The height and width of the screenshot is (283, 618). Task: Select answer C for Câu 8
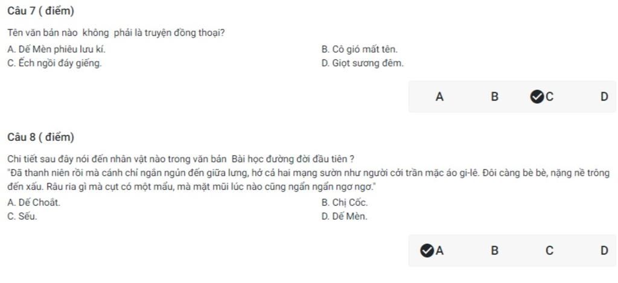(549, 250)
